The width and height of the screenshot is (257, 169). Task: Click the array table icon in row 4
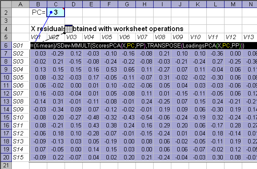(x=68, y=29)
